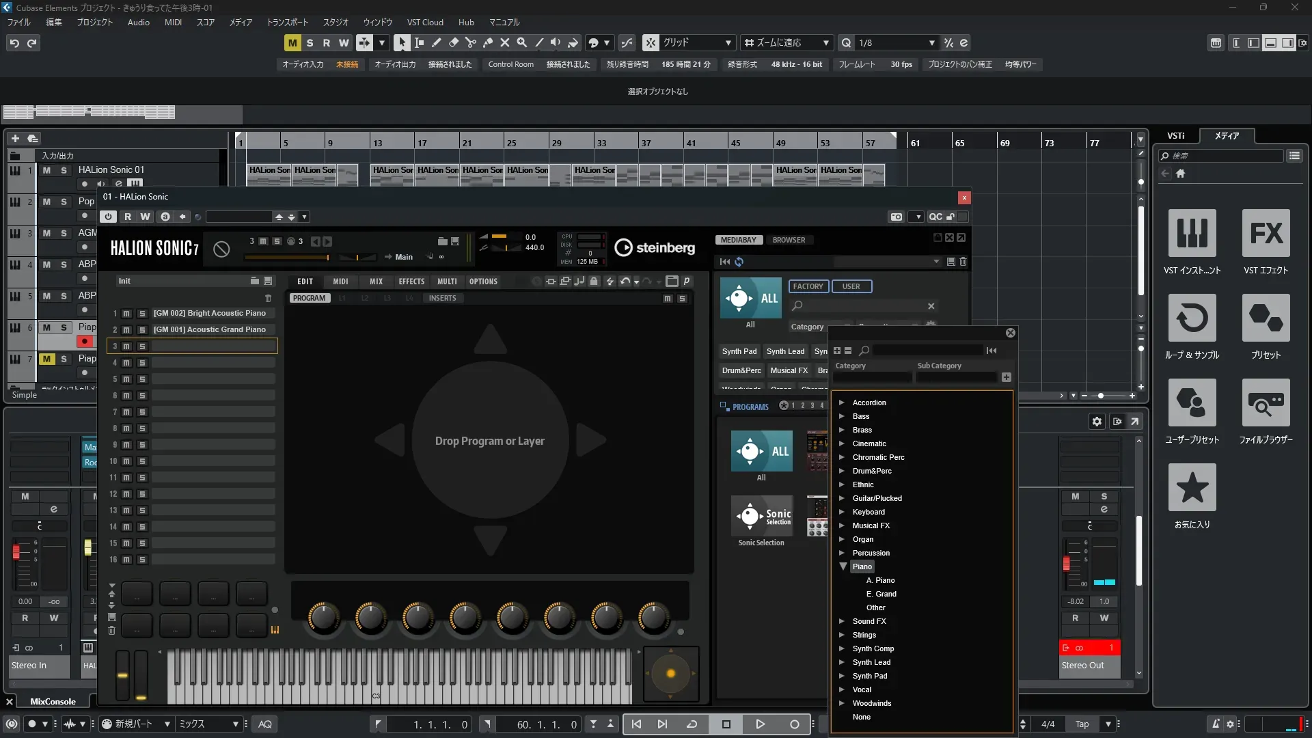
Task: Click the transport Play button
Action: pos(760,724)
